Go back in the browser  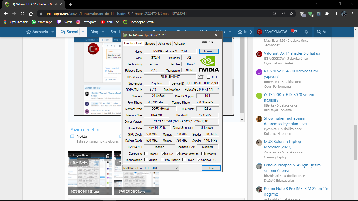click(6, 14)
